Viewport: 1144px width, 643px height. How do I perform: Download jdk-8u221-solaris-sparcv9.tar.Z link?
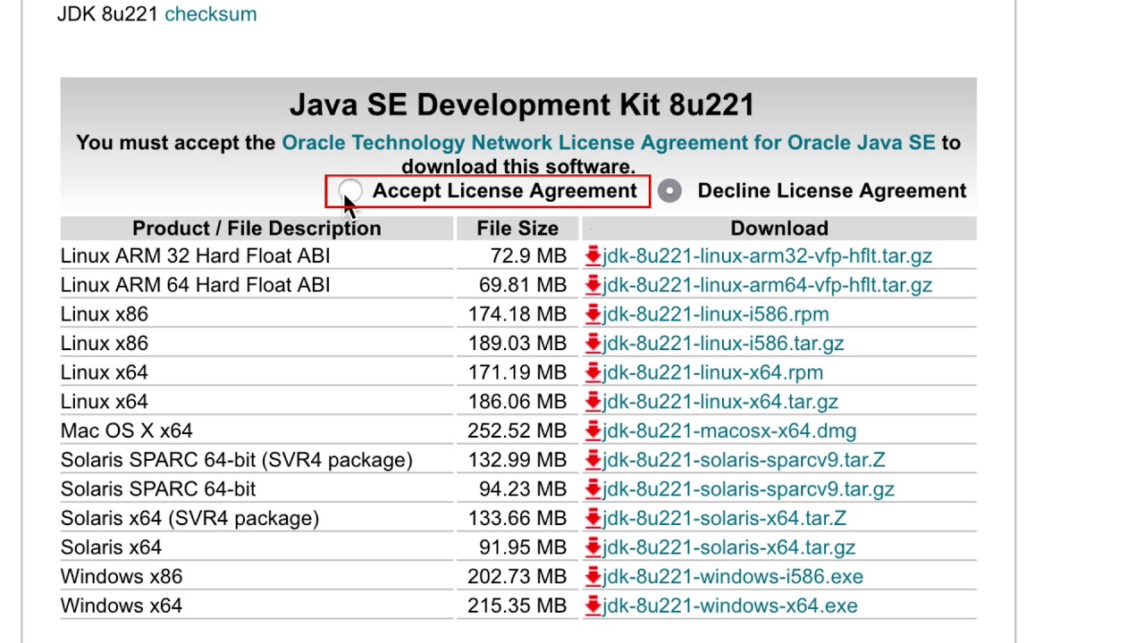[x=744, y=461]
